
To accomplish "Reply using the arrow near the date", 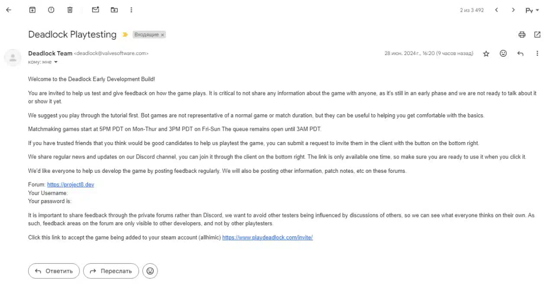I will click(x=520, y=54).
